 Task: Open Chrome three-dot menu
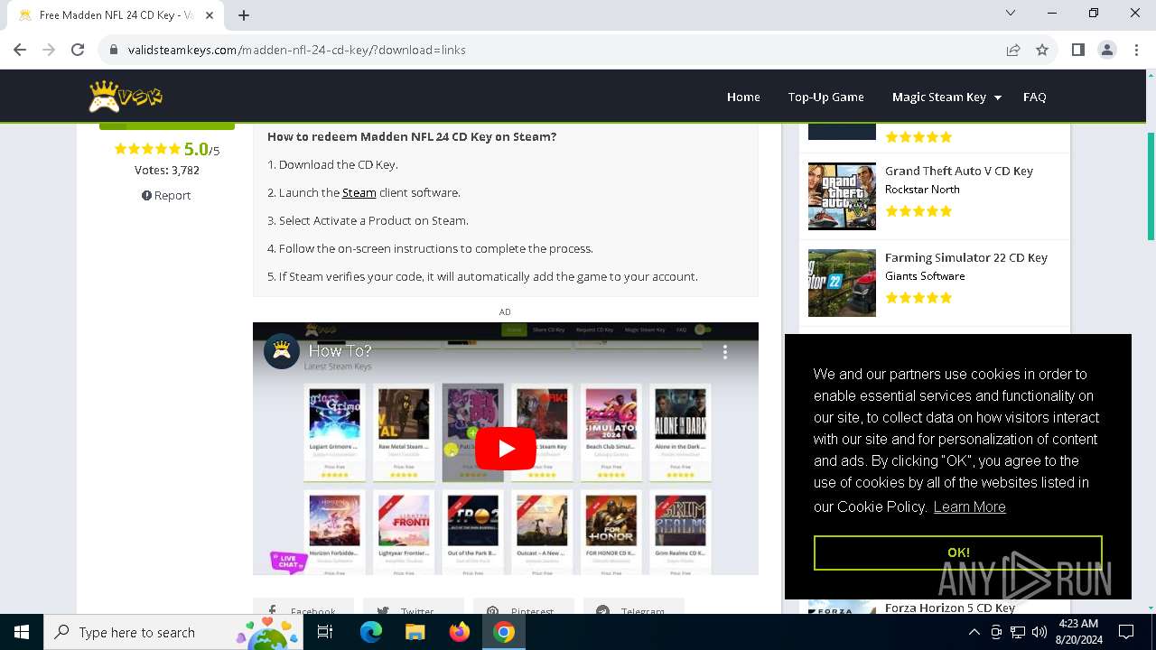coord(1135,50)
